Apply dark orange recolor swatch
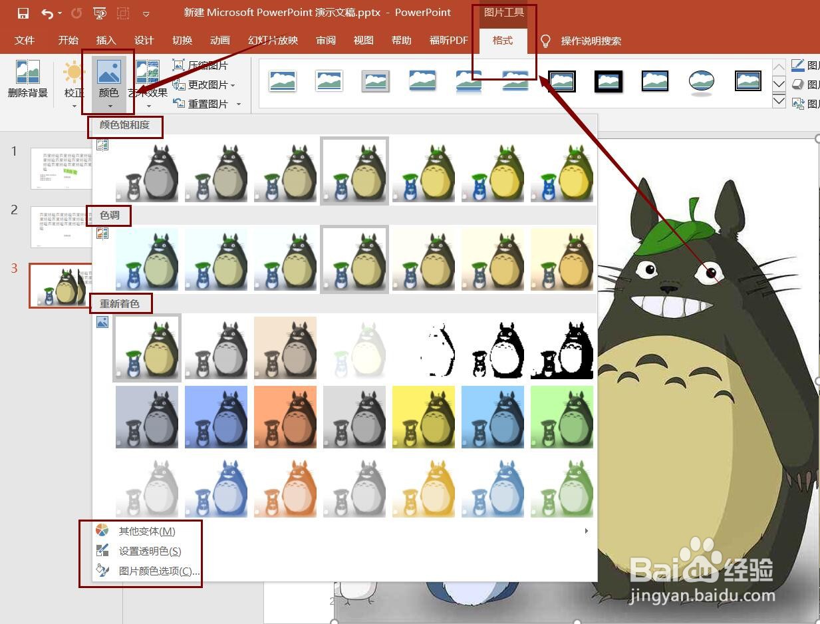 [x=285, y=417]
